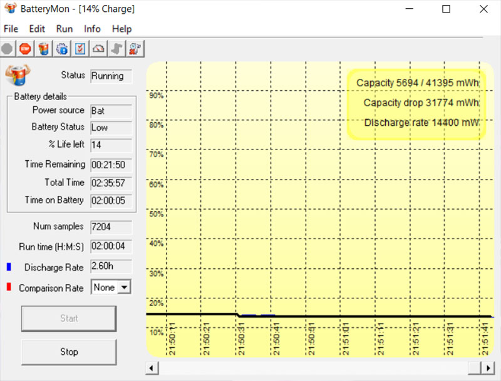
Task: Click the BatteryMon battery mascot logo
Action: [x=16, y=75]
